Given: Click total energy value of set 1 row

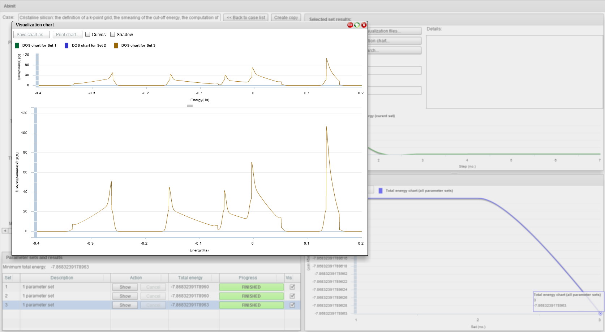Looking at the screenshot, I should pos(190,287).
